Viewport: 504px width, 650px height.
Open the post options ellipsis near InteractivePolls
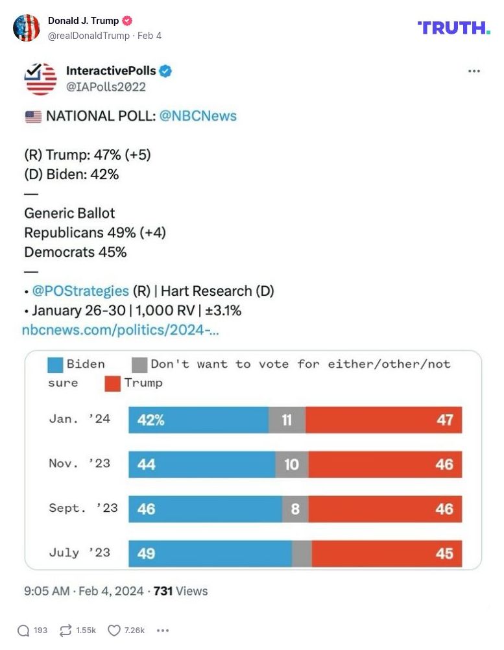pos(474,71)
